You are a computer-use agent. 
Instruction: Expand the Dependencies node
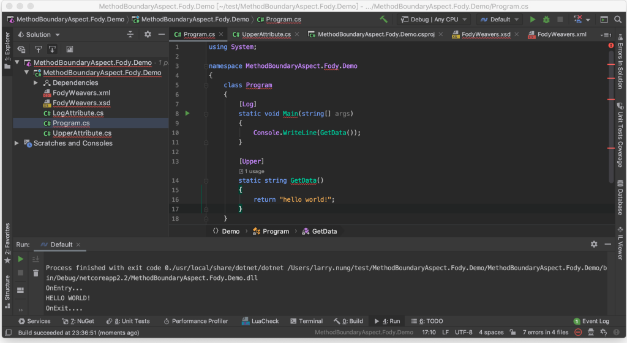click(36, 83)
